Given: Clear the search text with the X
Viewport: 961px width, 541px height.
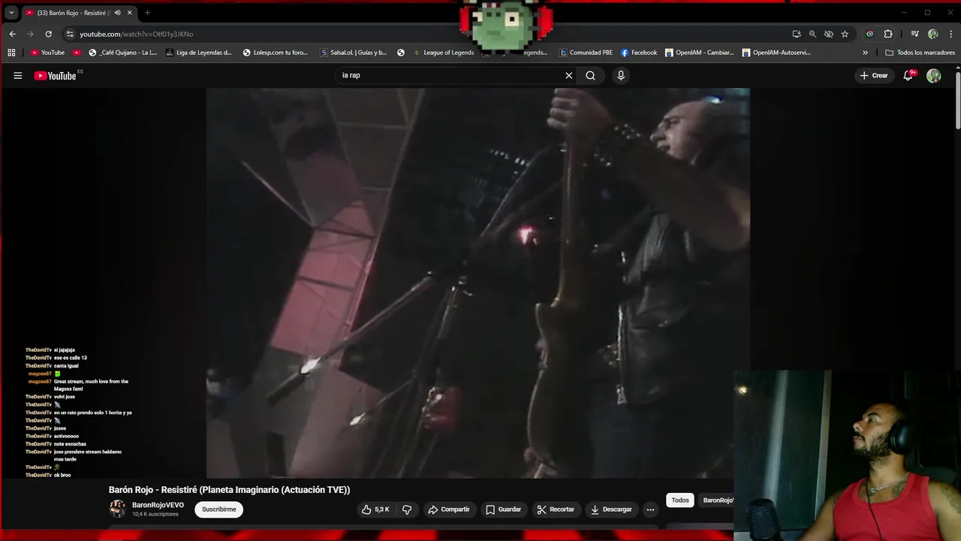Looking at the screenshot, I should 568,75.
